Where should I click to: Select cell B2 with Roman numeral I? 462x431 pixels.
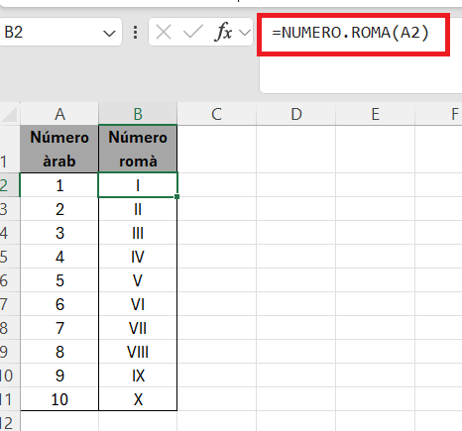click(138, 185)
